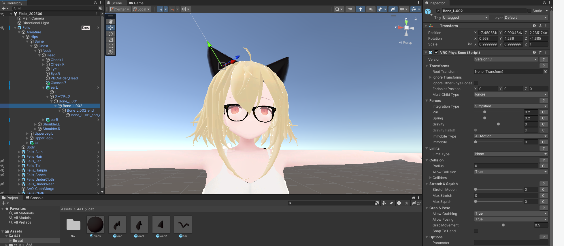Toggle Snap To Hand checkbox
This screenshot has width=564, height=246.
click(476, 231)
